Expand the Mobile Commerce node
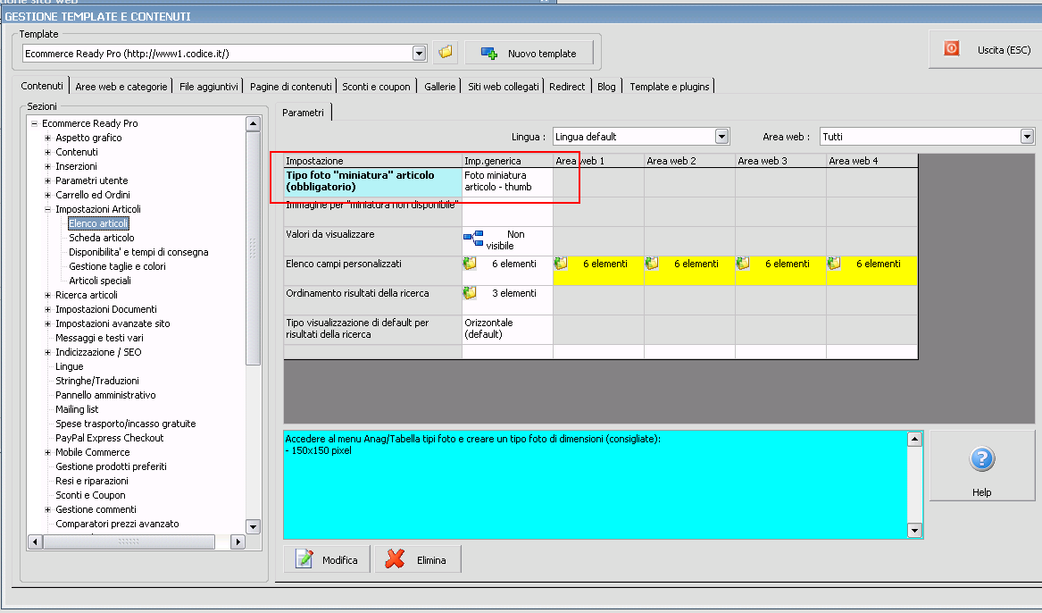Viewport: 1042px width, 613px height. pos(47,452)
